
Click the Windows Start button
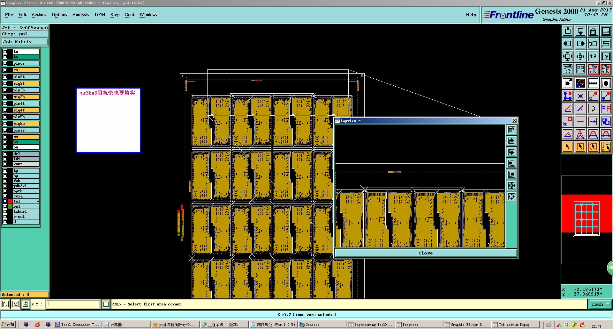click(8, 325)
